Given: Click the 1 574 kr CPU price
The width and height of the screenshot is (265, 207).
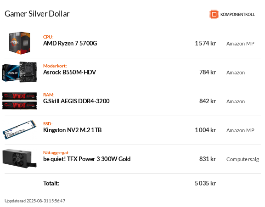Looking at the screenshot, I should [205, 44].
